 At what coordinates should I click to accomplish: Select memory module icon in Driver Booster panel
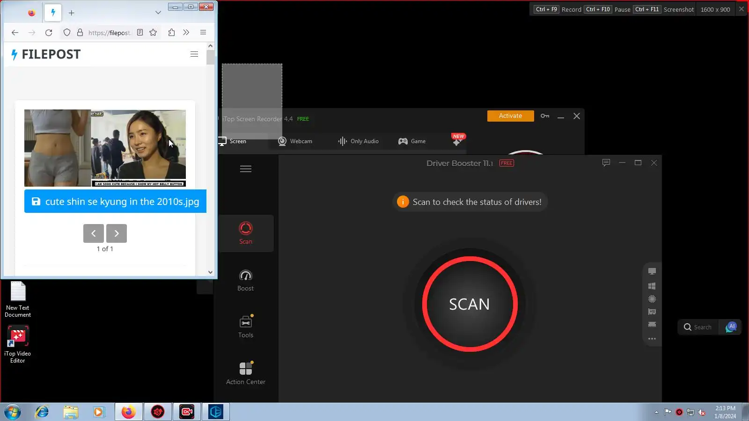point(652,325)
